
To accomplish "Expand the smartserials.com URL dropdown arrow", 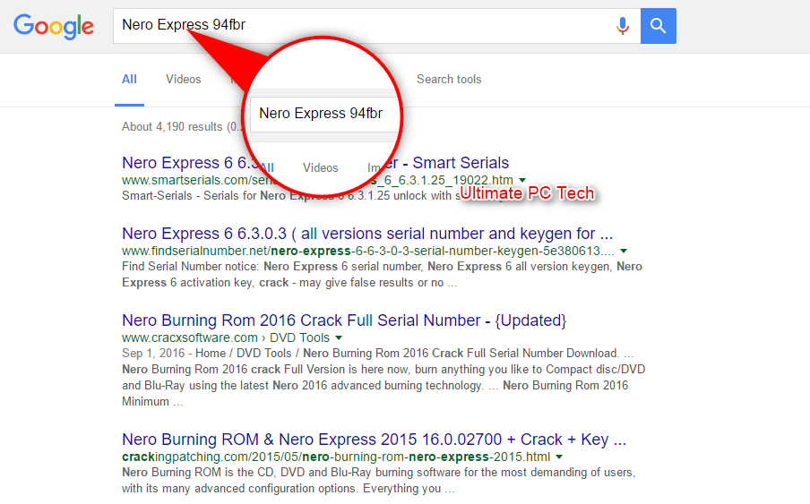I will [x=522, y=180].
